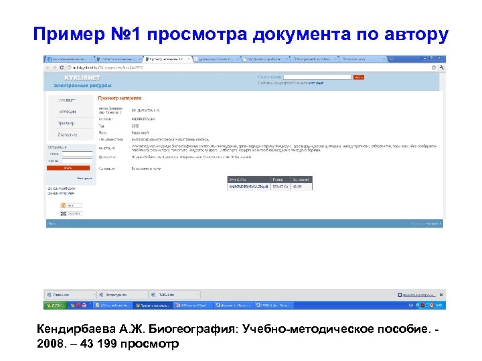
Task: Open the third doc item in the downloads bar
Action: coord(173,295)
